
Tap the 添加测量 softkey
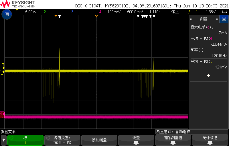click(x=99, y=140)
